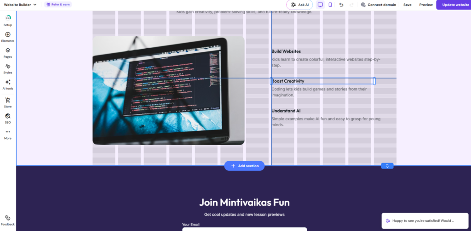
Task: Open the Website Builder dropdown
Action: 20,5
